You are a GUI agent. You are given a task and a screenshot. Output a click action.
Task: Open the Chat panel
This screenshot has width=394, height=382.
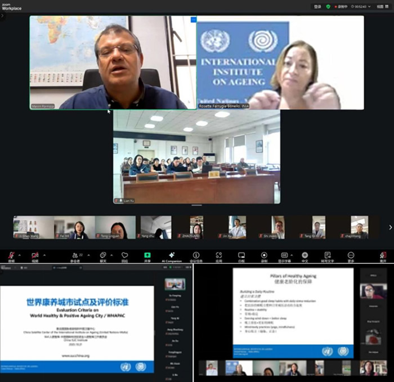click(103, 255)
